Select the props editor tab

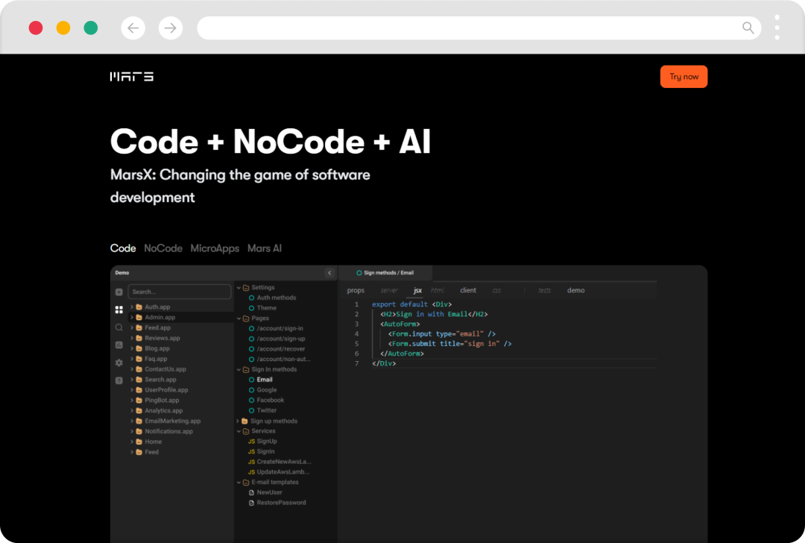pos(356,290)
